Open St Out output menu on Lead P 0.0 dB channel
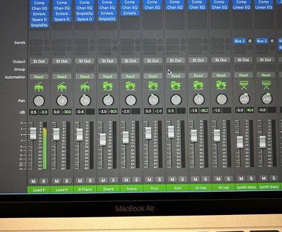 (62, 61)
